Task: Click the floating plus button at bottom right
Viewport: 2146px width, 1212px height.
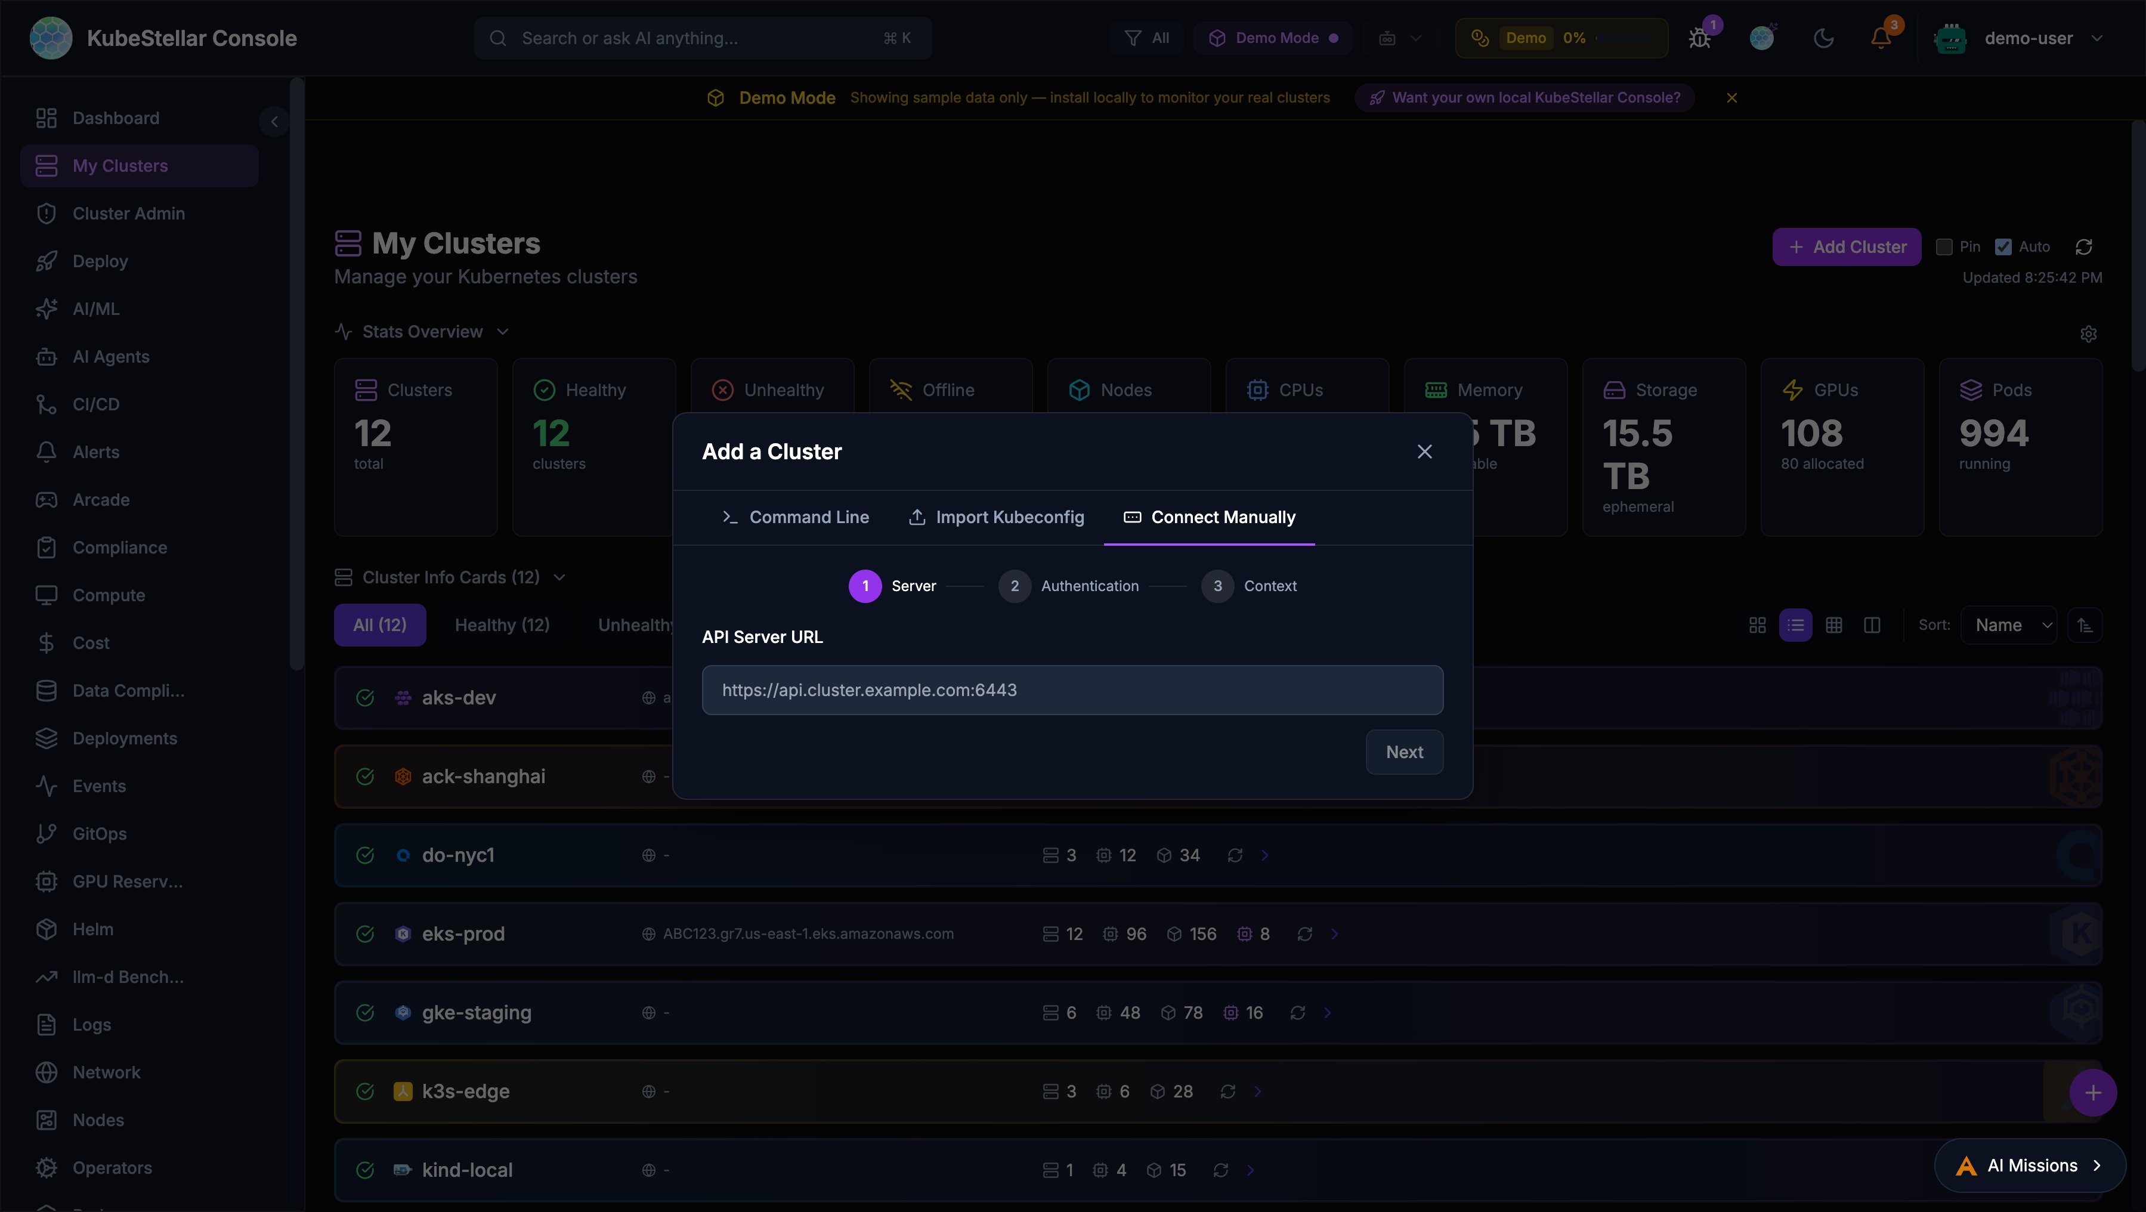Action: pyautogui.click(x=2093, y=1092)
